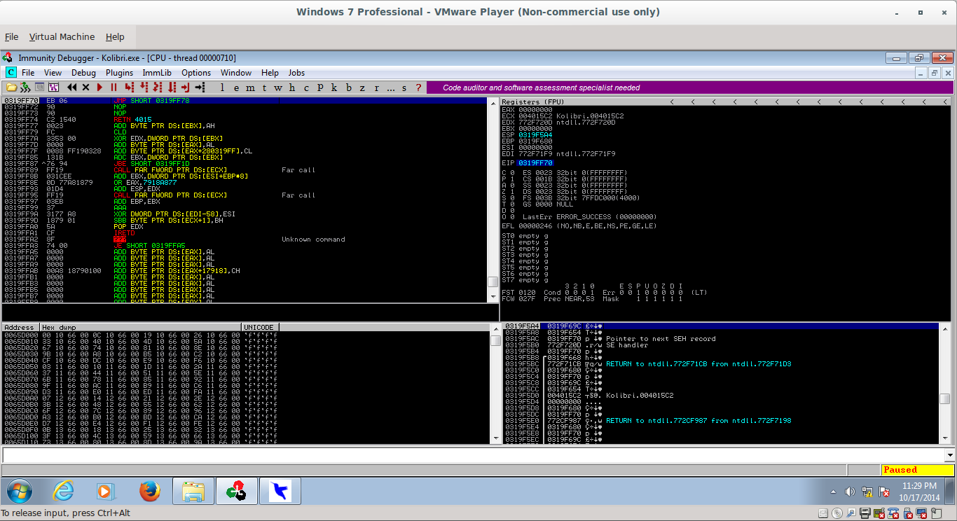Open the Options menu
This screenshot has width=957, height=521.
(x=196, y=72)
